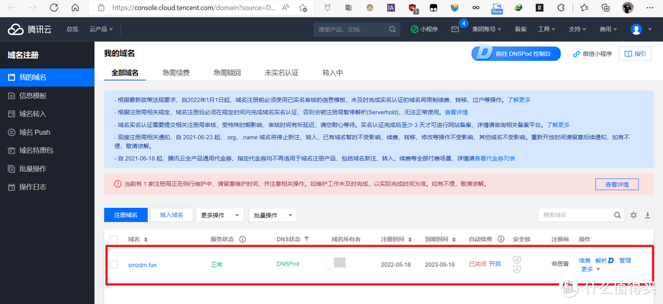Screen dimensions: 663x304
Task: Open the read aloud icon in address bar
Action: coord(285,7)
